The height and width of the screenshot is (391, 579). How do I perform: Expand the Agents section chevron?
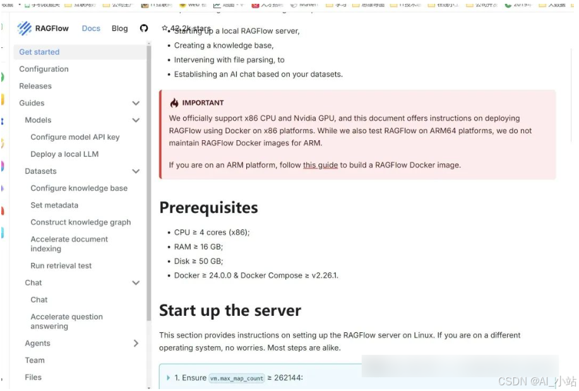(x=136, y=344)
